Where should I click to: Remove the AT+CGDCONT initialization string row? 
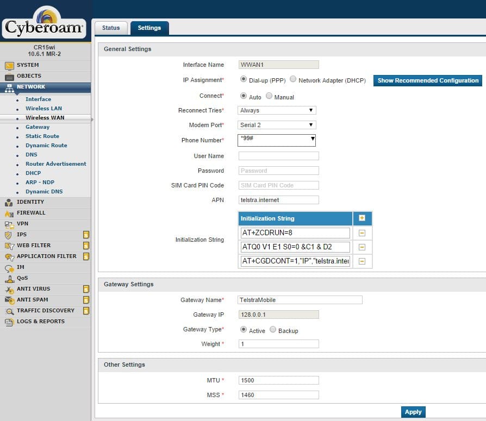(x=362, y=261)
